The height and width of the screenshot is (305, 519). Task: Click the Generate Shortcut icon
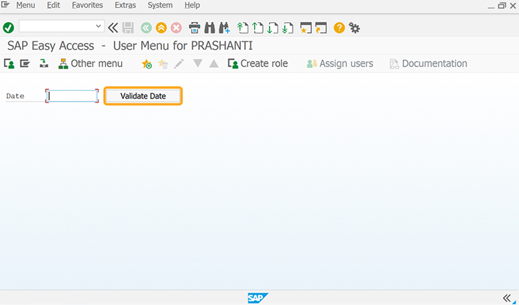pos(321,28)
